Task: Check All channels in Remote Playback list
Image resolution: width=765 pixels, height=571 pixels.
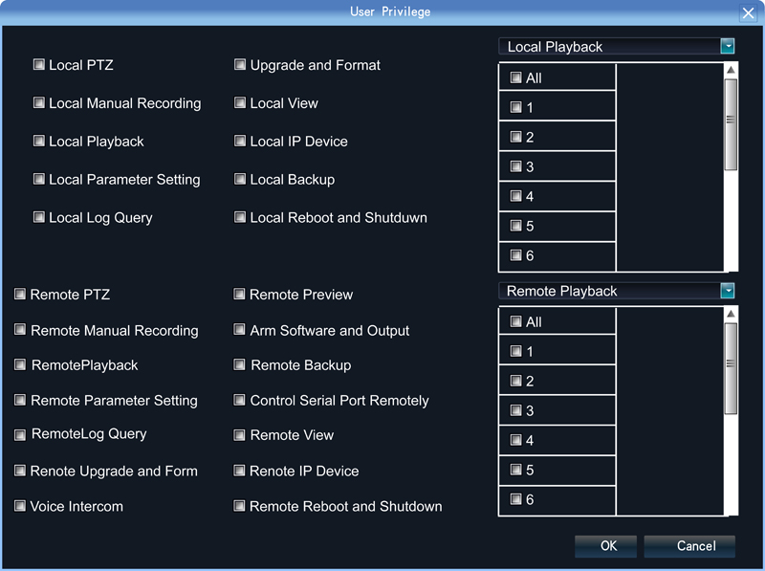Action: [x=515, y=321]
